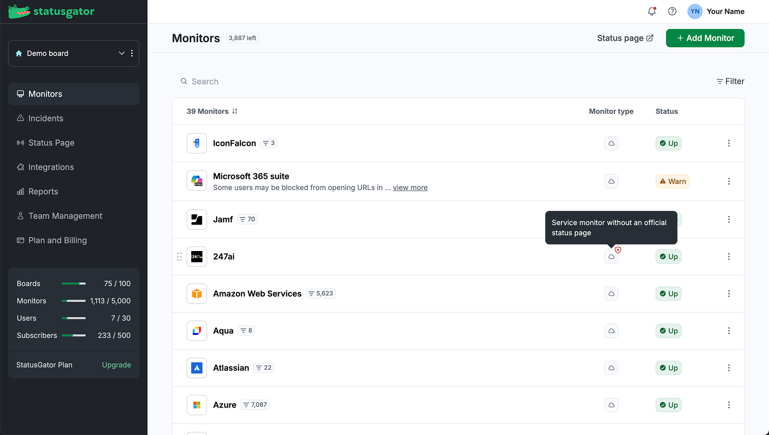Click the IconFalcon logo icon
The height and width of the screenshot is (435, 769).
(x=197, y=143)
